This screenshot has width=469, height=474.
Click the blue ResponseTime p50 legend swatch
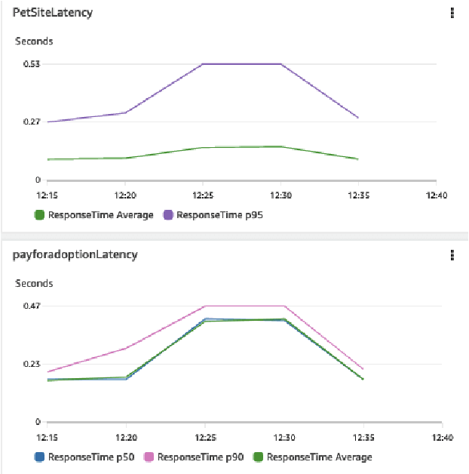40,457
